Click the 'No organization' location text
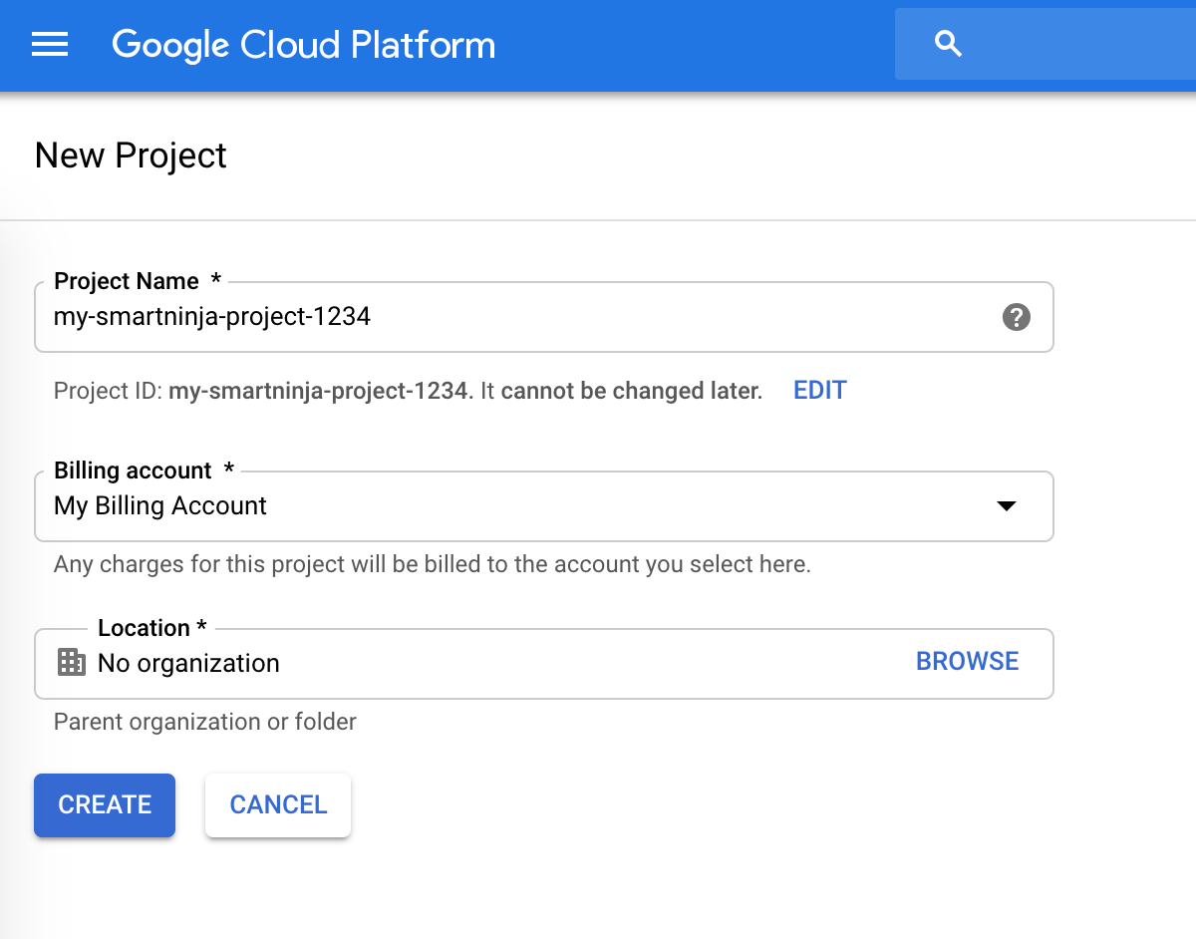Screen dimensions: 1196x939 coord(188,663)
